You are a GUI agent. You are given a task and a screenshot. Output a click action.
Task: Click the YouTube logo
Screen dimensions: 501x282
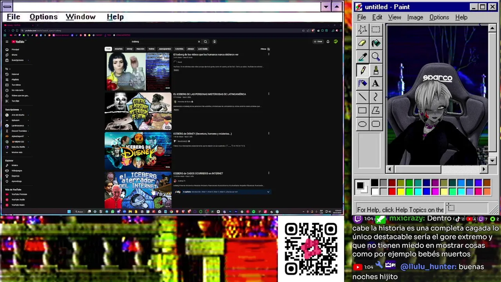tap(18, 42)
